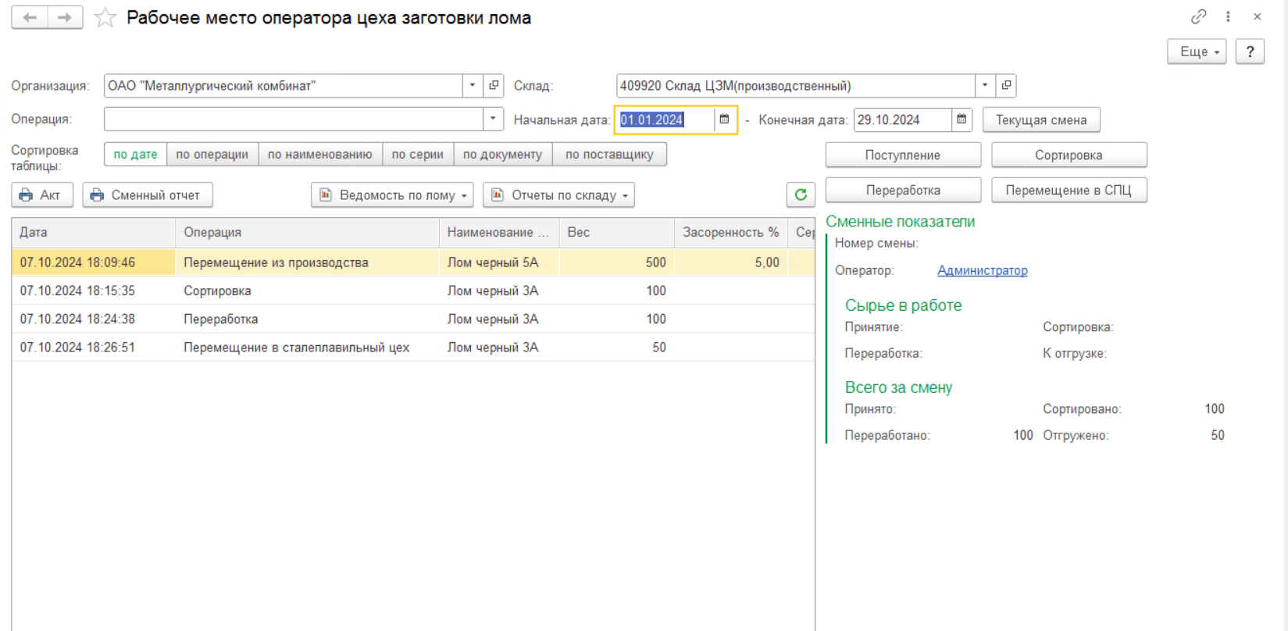Open Организация item form icon

coord(493,85)
